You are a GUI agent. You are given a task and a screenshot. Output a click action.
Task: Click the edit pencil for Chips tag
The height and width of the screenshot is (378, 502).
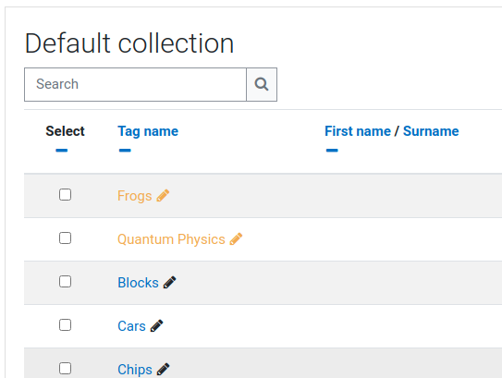(163, 370)
